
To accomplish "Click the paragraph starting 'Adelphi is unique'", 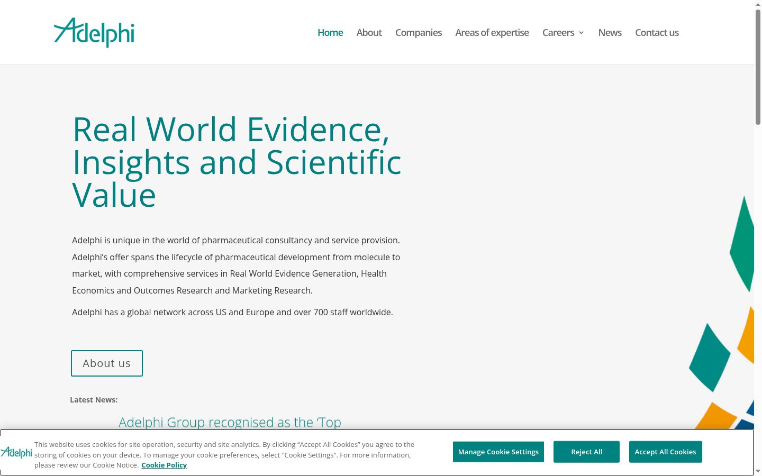I will [x=236, y=265].
